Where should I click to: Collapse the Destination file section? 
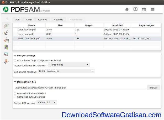pyautogui.click(x=15, y=82)
